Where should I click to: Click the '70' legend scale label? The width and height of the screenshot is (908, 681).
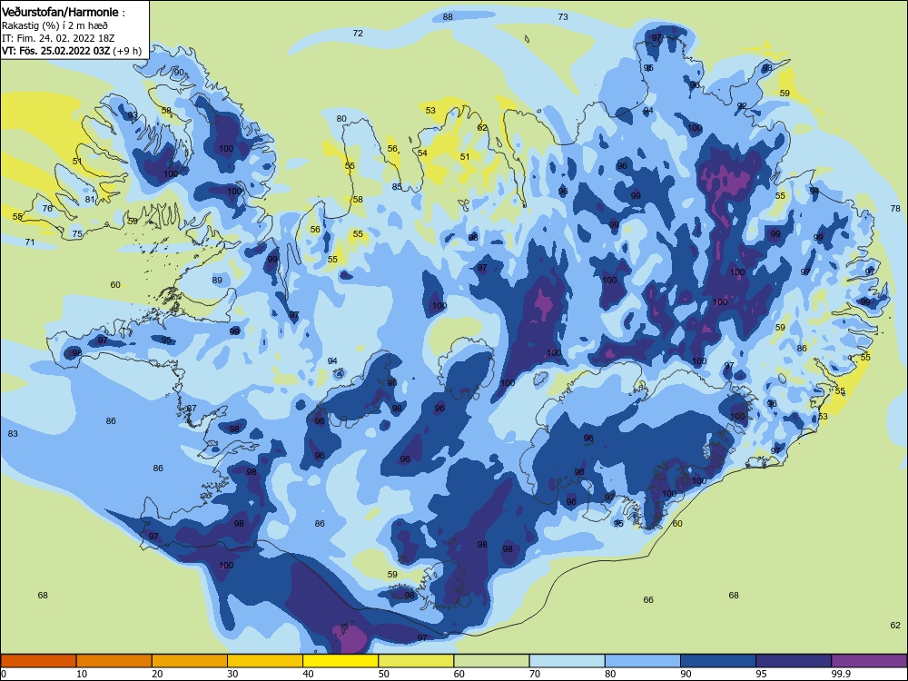(x=535, y=674)
